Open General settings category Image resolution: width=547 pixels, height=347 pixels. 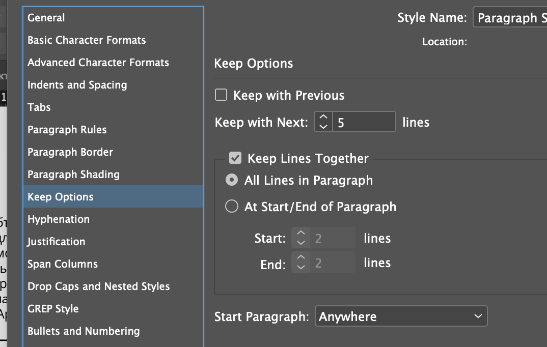tap(46, 18)
